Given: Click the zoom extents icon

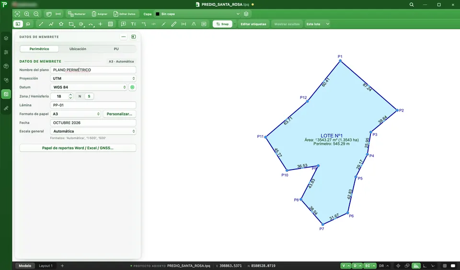Looking at the screenshot, I should tap(17, 14).
